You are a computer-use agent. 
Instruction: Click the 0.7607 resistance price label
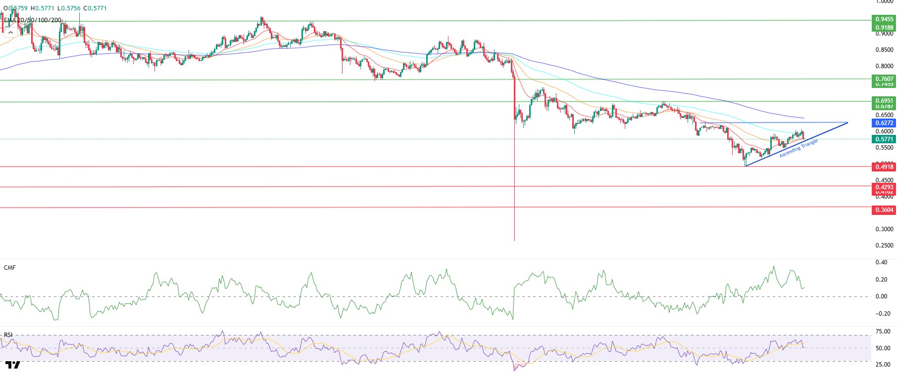click(884, 79)
